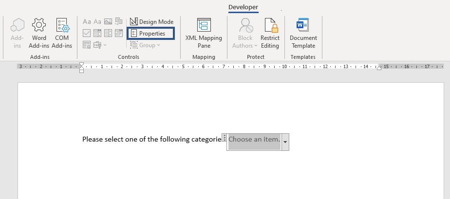
Task: Open the Legacy Tools toolbox menu
Action: [100, 45]
